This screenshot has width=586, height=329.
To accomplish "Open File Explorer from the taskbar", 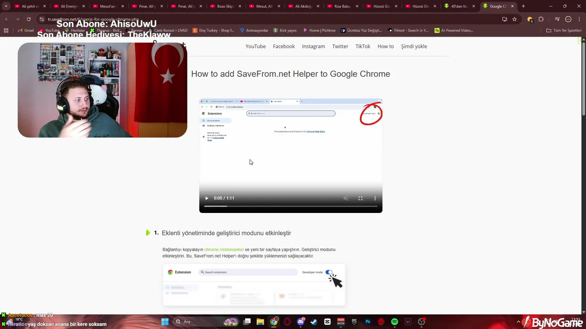I will 260,322.
